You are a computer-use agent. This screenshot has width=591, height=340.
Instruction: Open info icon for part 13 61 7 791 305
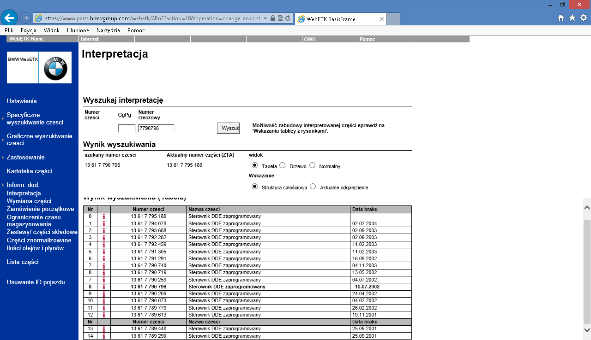tap(104, 252)
